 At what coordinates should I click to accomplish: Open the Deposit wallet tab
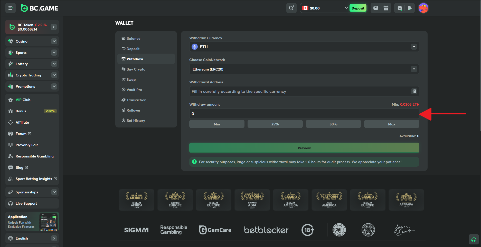click(x=146, y=49)
